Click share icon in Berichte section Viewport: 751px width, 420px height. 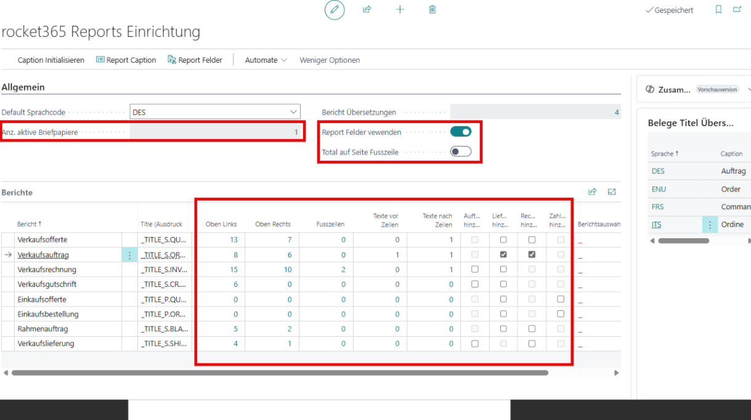pyautogui.click(x=593, y=192)
